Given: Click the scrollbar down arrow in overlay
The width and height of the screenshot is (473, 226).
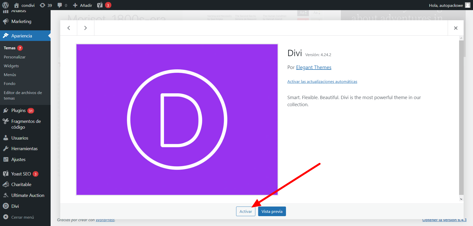Looking at the screenshot, I should coord(461,199).
